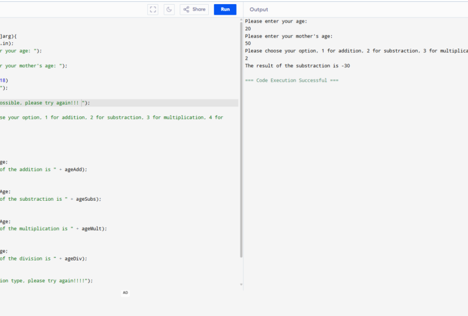Select the Output panel tab
This screenshot has width=468, height=316.
(x=259, y=9)
